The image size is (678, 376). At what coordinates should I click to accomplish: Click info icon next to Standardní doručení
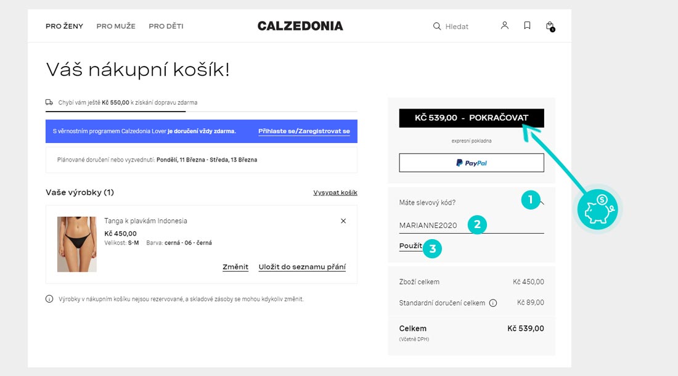point(493,303)
